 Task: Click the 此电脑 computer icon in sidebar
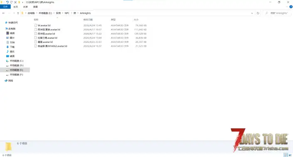(x=7, y=29)
